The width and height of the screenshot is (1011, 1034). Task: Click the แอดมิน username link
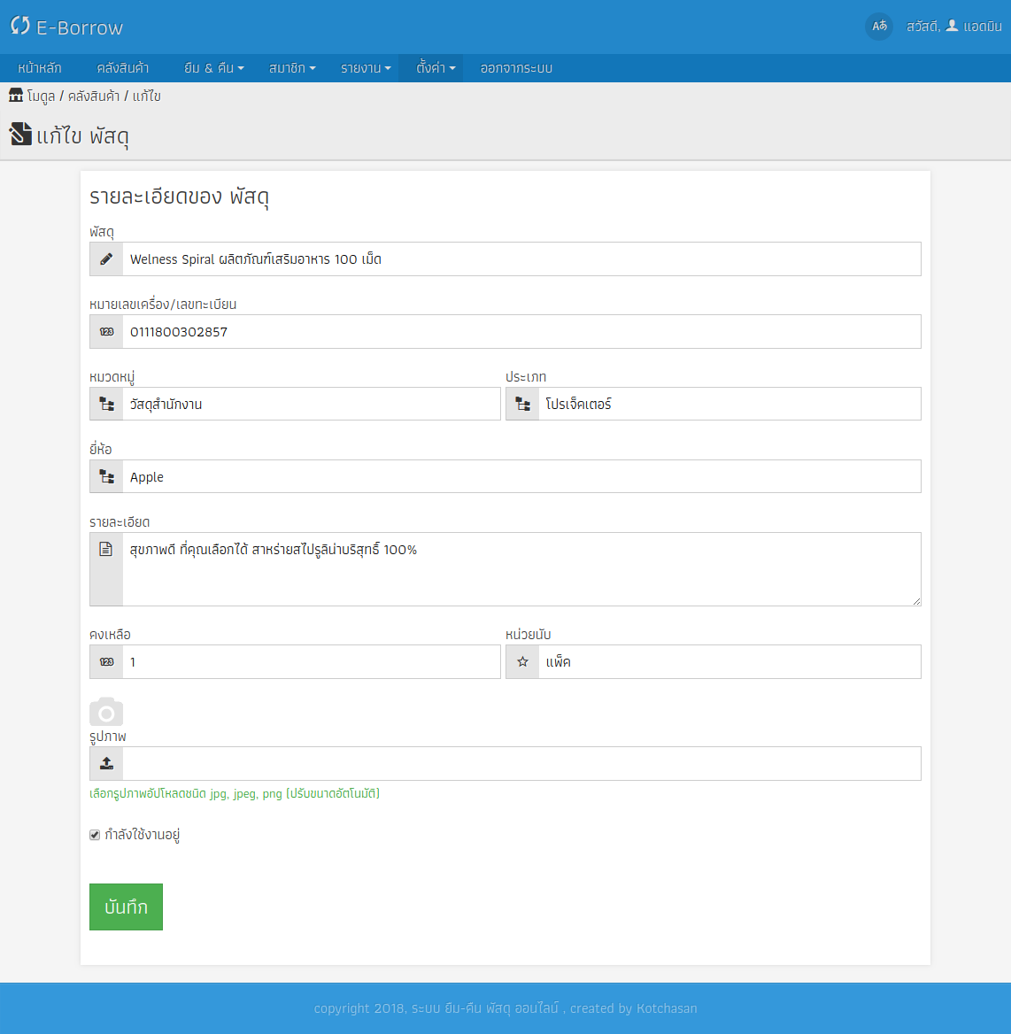(982, 27)
